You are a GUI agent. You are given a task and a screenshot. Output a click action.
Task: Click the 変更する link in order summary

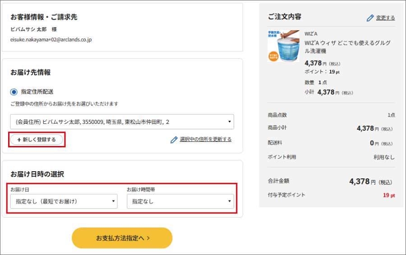coord(385,18)
